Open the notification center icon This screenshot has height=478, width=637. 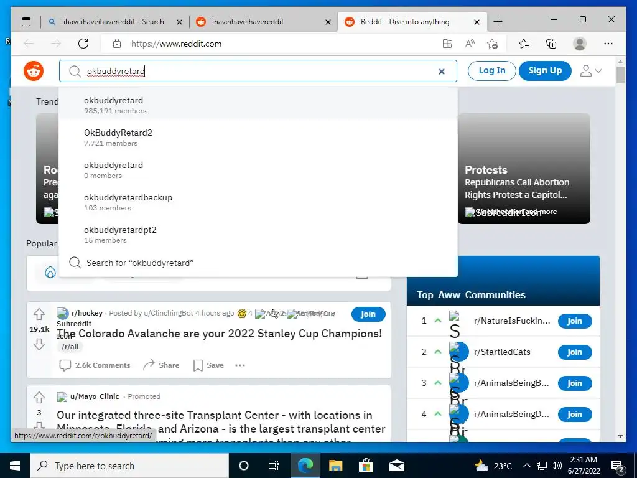coord(618,466)
